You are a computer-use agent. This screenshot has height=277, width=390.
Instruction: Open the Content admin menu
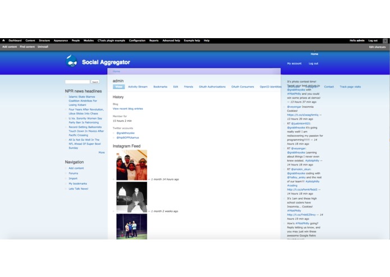[x=30, y=40]
